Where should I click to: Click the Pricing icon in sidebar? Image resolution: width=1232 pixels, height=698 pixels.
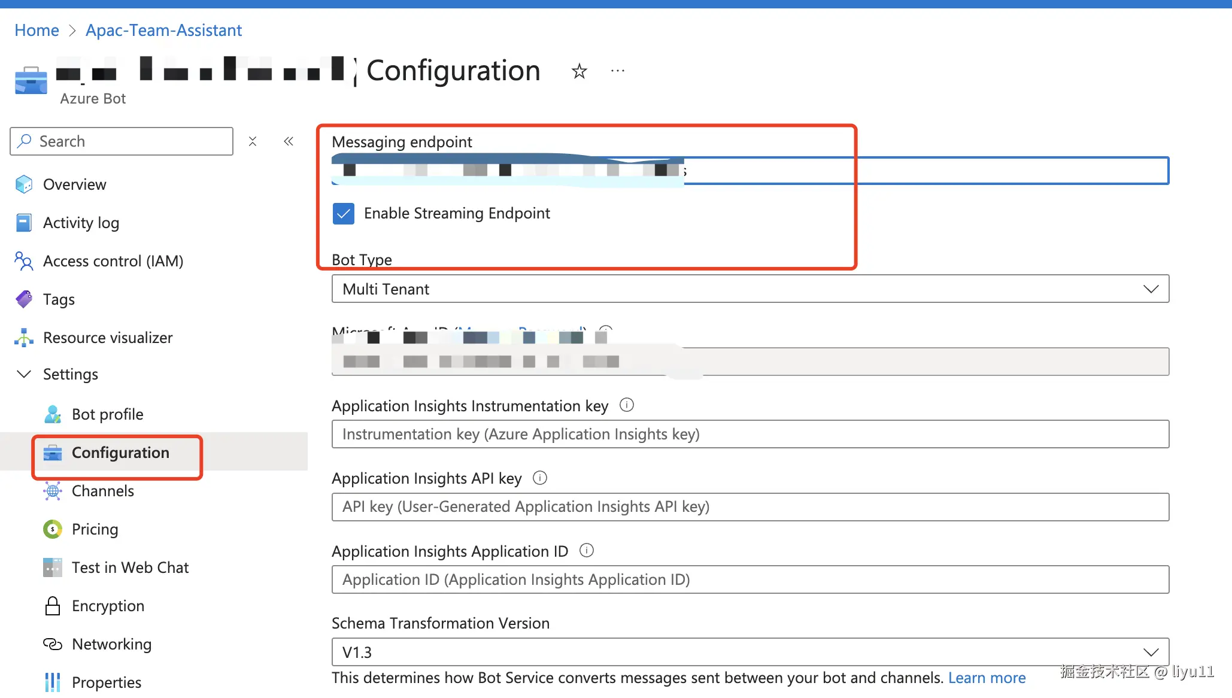[53, 529]
